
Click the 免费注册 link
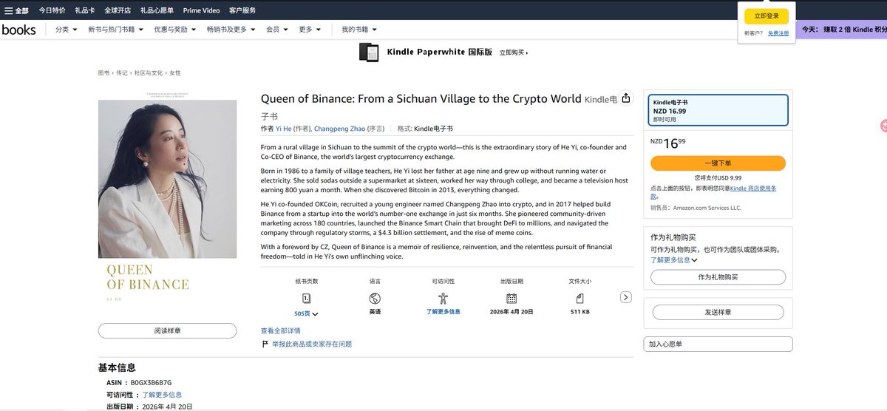pos(778,33)
